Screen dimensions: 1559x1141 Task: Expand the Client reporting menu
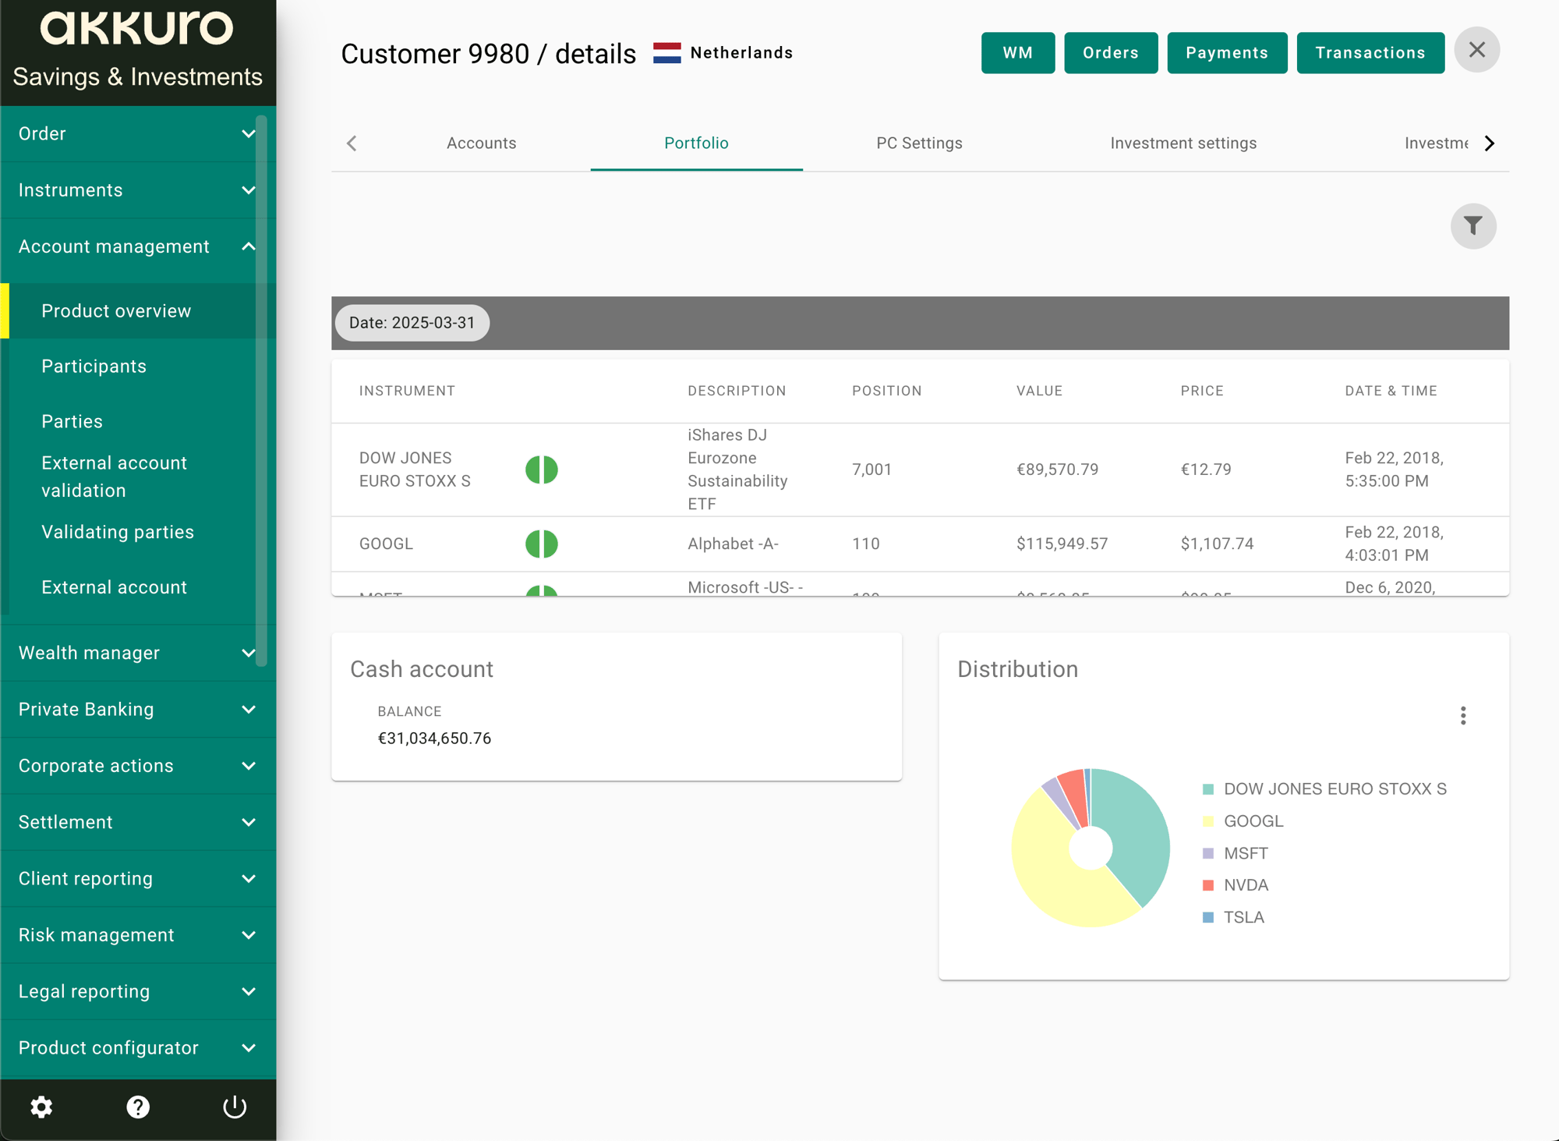pos(138,878)
